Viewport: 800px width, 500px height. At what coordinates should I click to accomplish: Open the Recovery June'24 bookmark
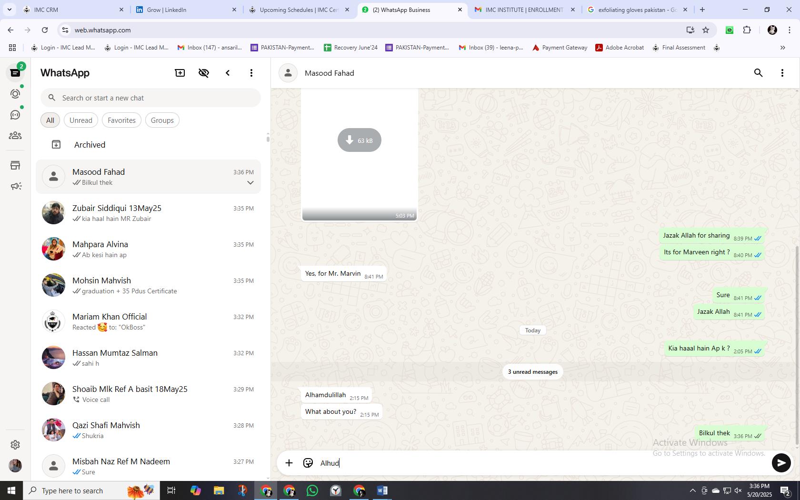click(350, 48)
